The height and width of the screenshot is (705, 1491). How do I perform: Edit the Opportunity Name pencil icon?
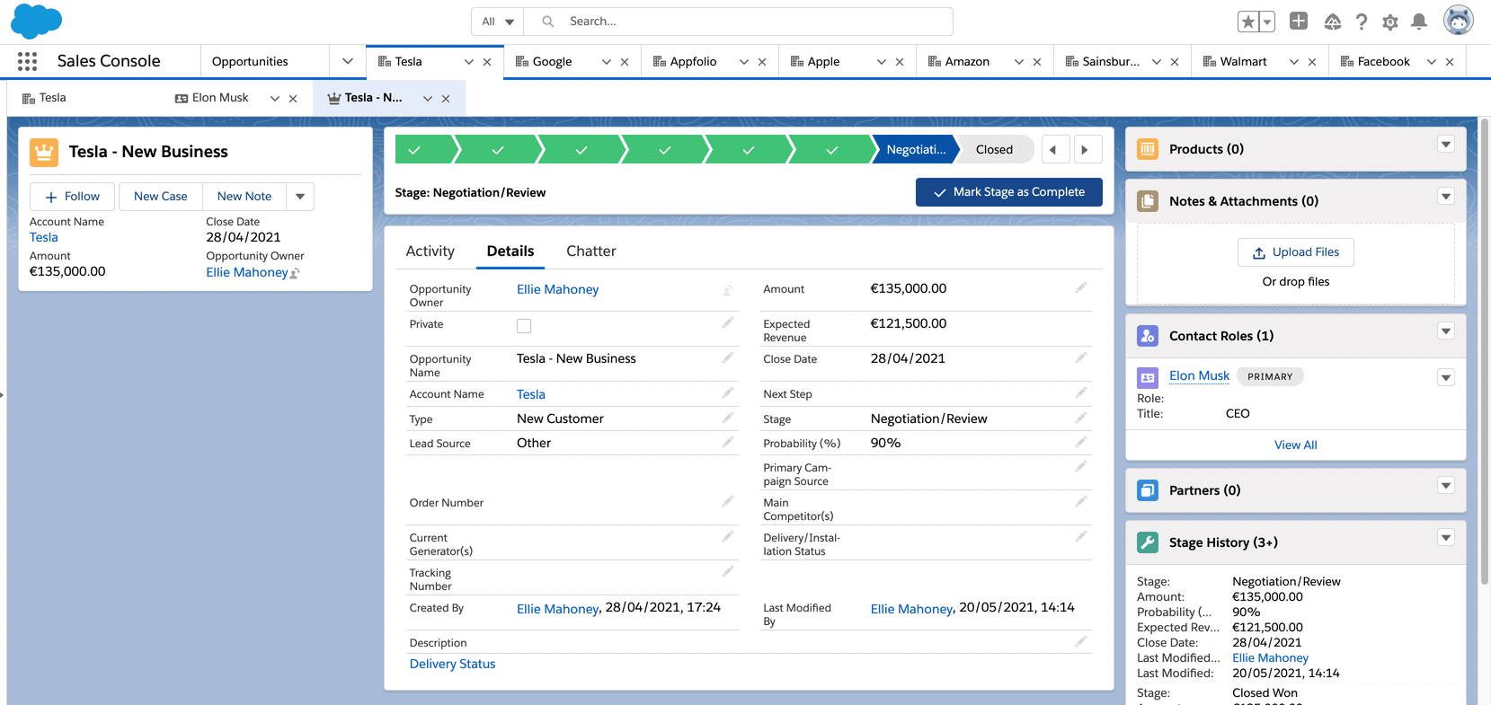(728, 357)
